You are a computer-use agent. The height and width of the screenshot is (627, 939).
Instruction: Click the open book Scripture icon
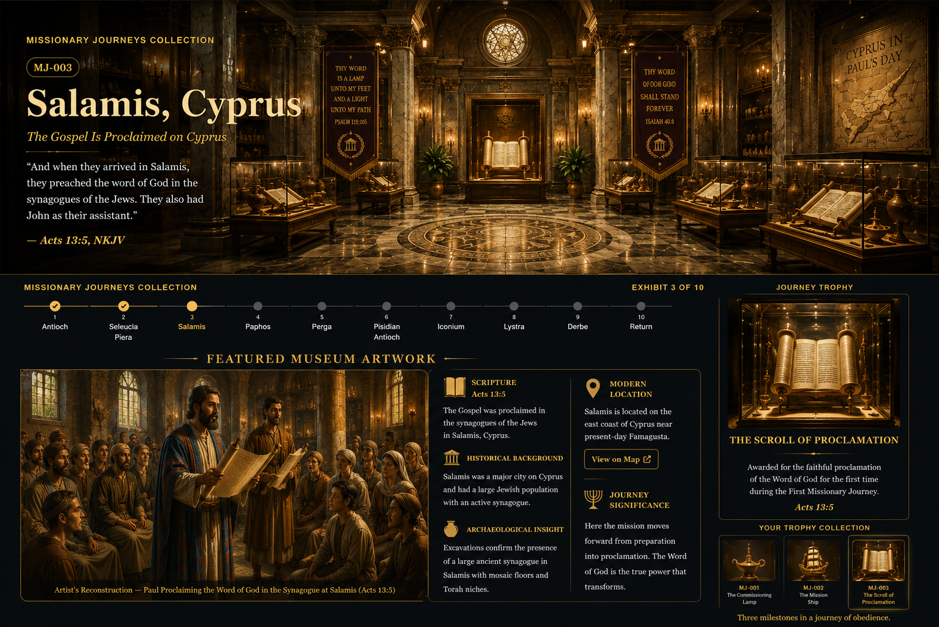(455, 388)
